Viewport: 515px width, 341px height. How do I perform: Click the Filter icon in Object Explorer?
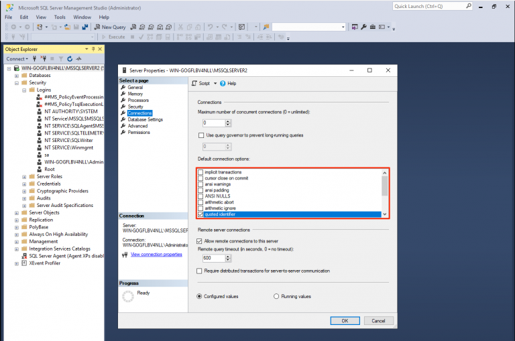61,59
